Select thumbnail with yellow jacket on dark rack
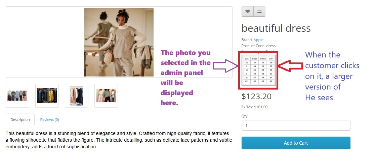The height and width of the screenshot is (154, 376). [47, 96]
